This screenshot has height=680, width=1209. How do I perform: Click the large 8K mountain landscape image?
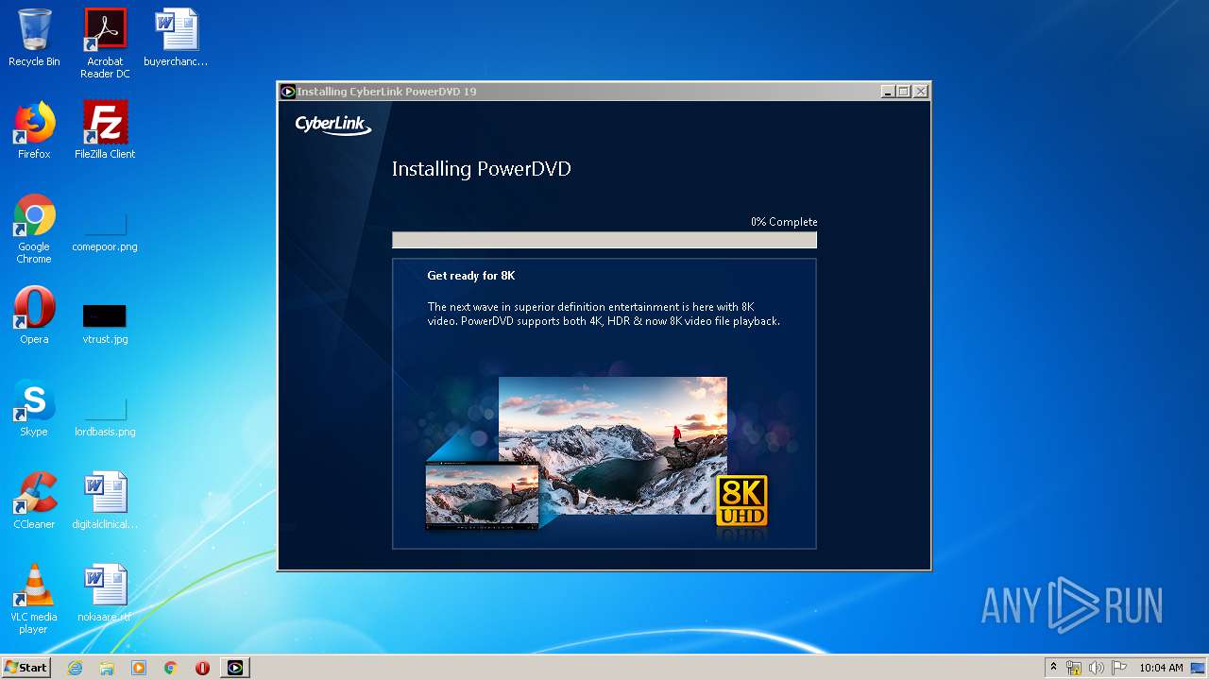(613, 446)
